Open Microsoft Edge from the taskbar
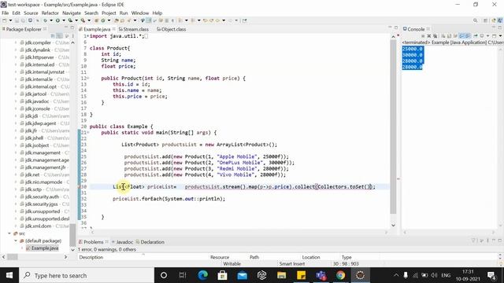The width and height of the screenshot is (504, 283). point(202,275)
